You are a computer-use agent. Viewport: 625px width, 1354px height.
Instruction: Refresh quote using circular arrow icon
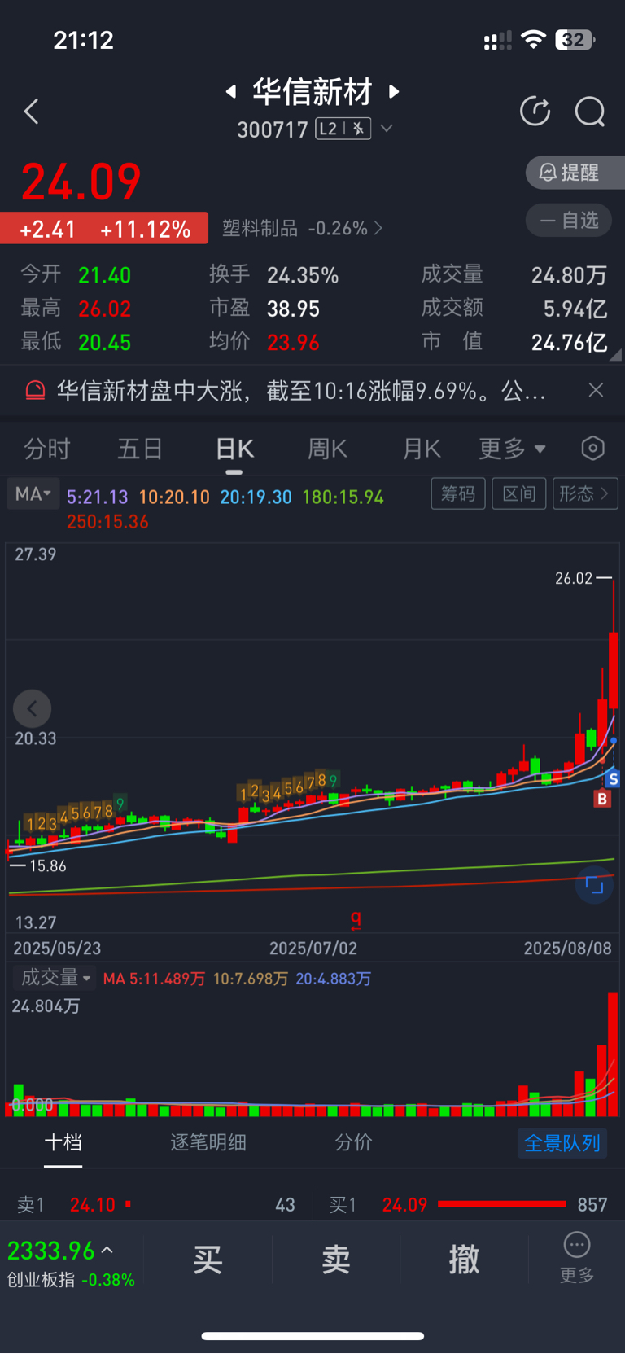click(x=535, y=111)
